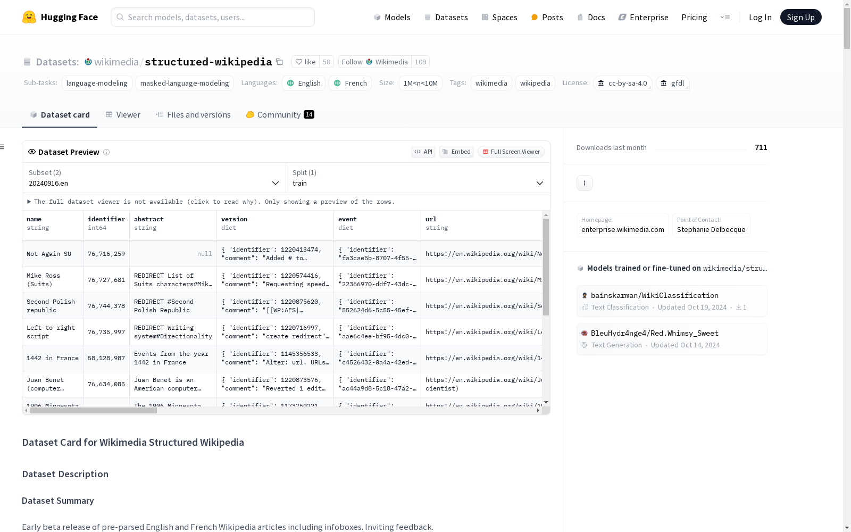
Task: Click the structured-wikipedia dataset title
Action: pyautogui.click(x=208, y=62)
